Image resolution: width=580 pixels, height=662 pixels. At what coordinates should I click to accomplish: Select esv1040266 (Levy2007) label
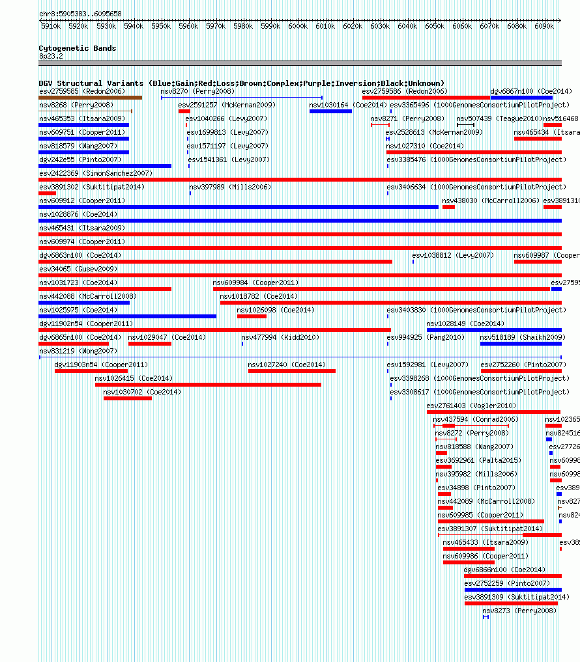tap(226, 118)
